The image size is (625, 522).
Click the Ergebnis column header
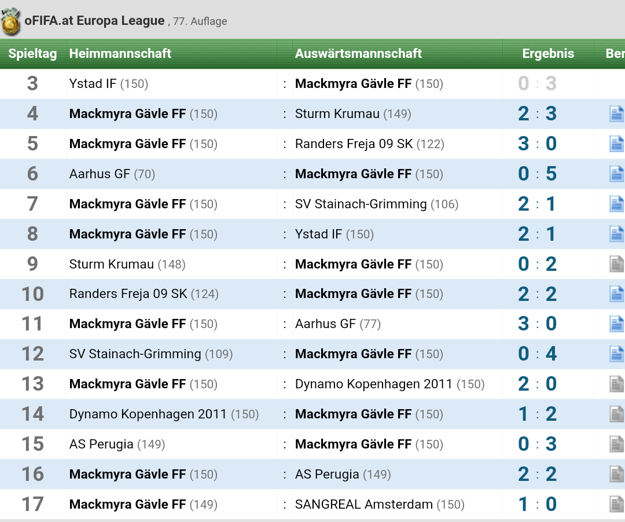pos(548,53)
